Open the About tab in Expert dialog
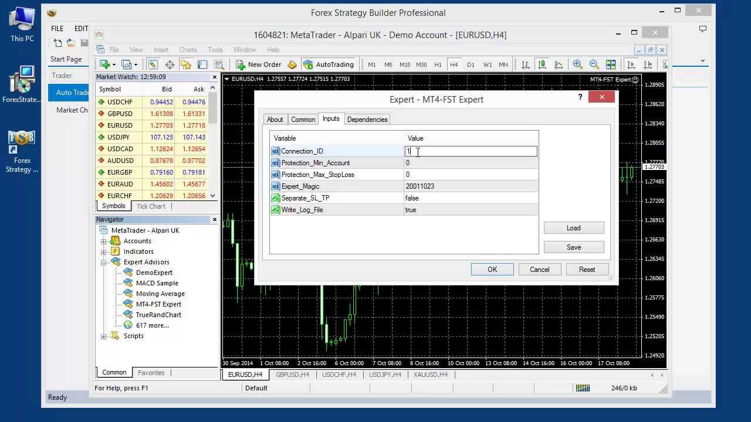The width and height of the screenshot is (751, 422). 275,120
